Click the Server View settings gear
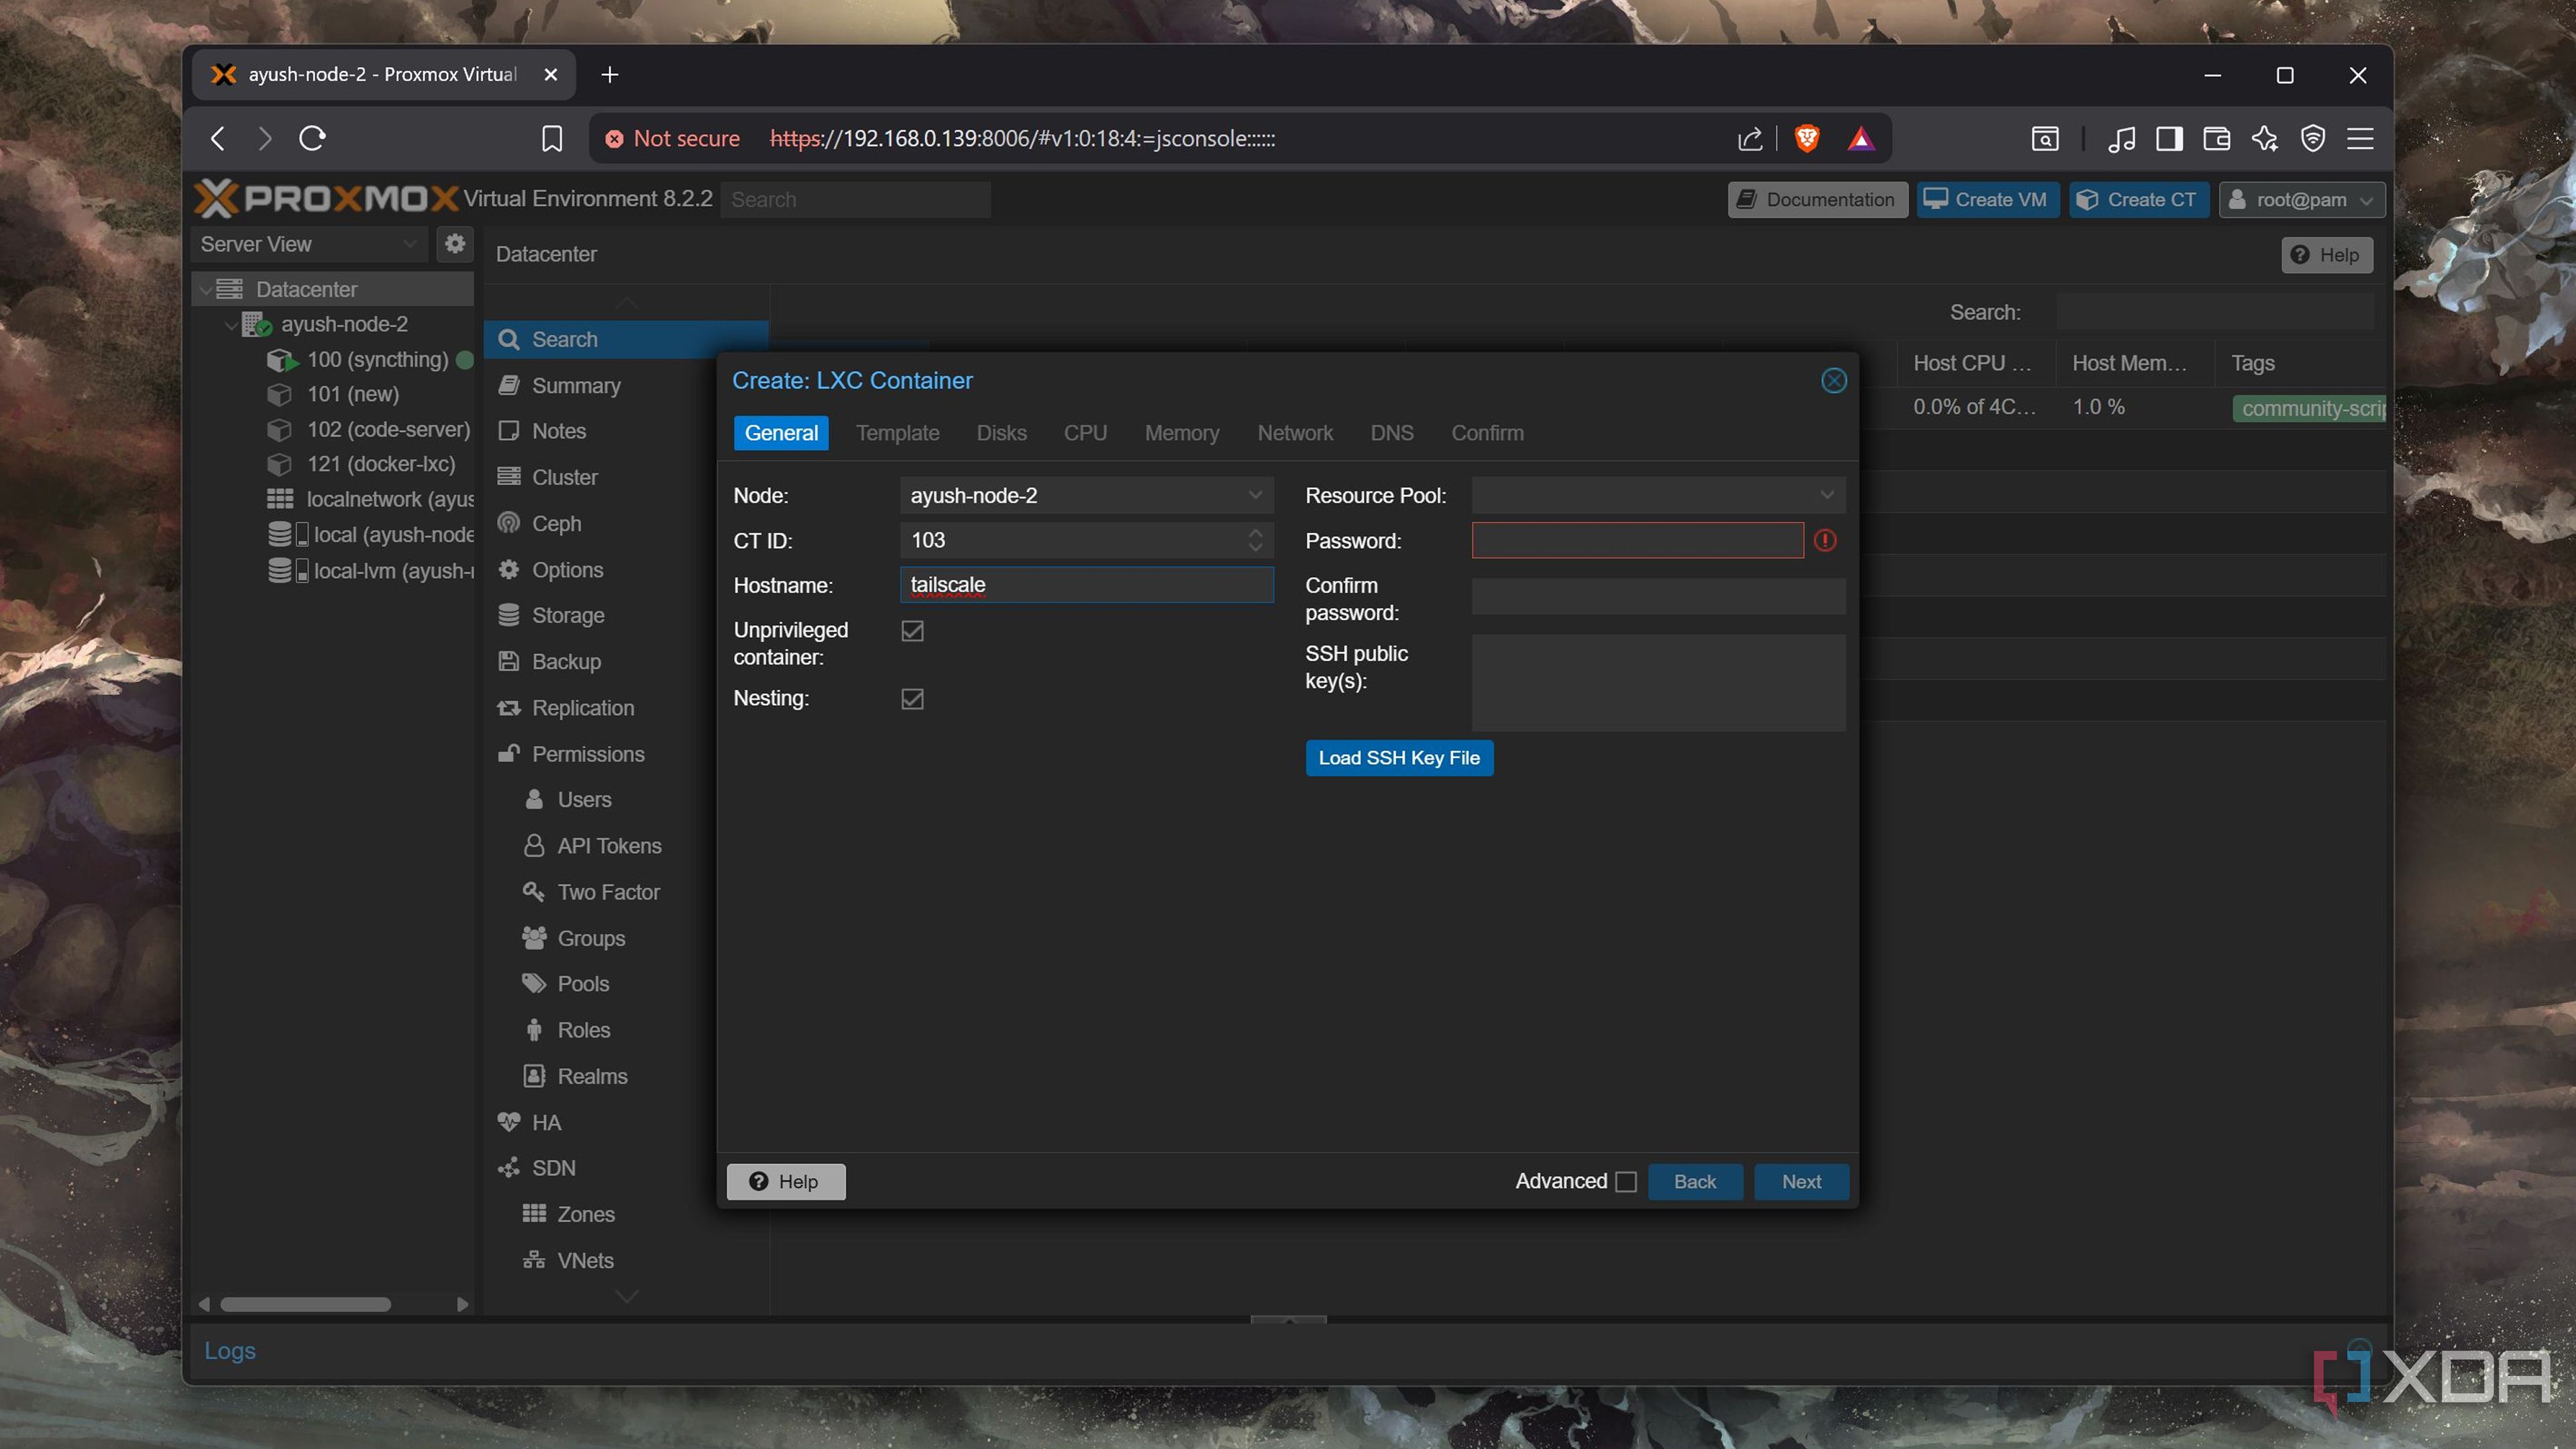The height and width of the screenshot is (1449, 2576). [455, 244]
